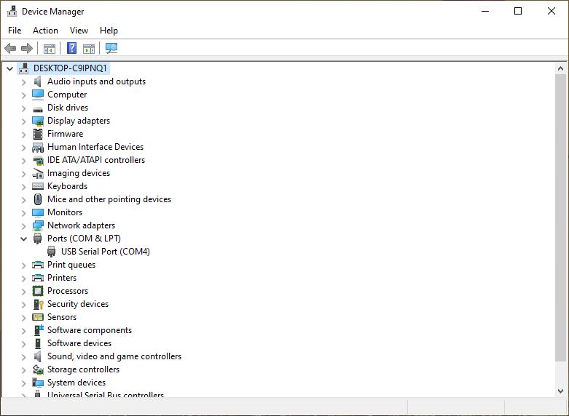Click Show/Hide Console Tree toolbar icon
569x416 pixels.
click(50, 49)
